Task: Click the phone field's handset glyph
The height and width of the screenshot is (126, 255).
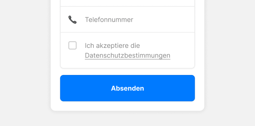Action: (72, 20)
